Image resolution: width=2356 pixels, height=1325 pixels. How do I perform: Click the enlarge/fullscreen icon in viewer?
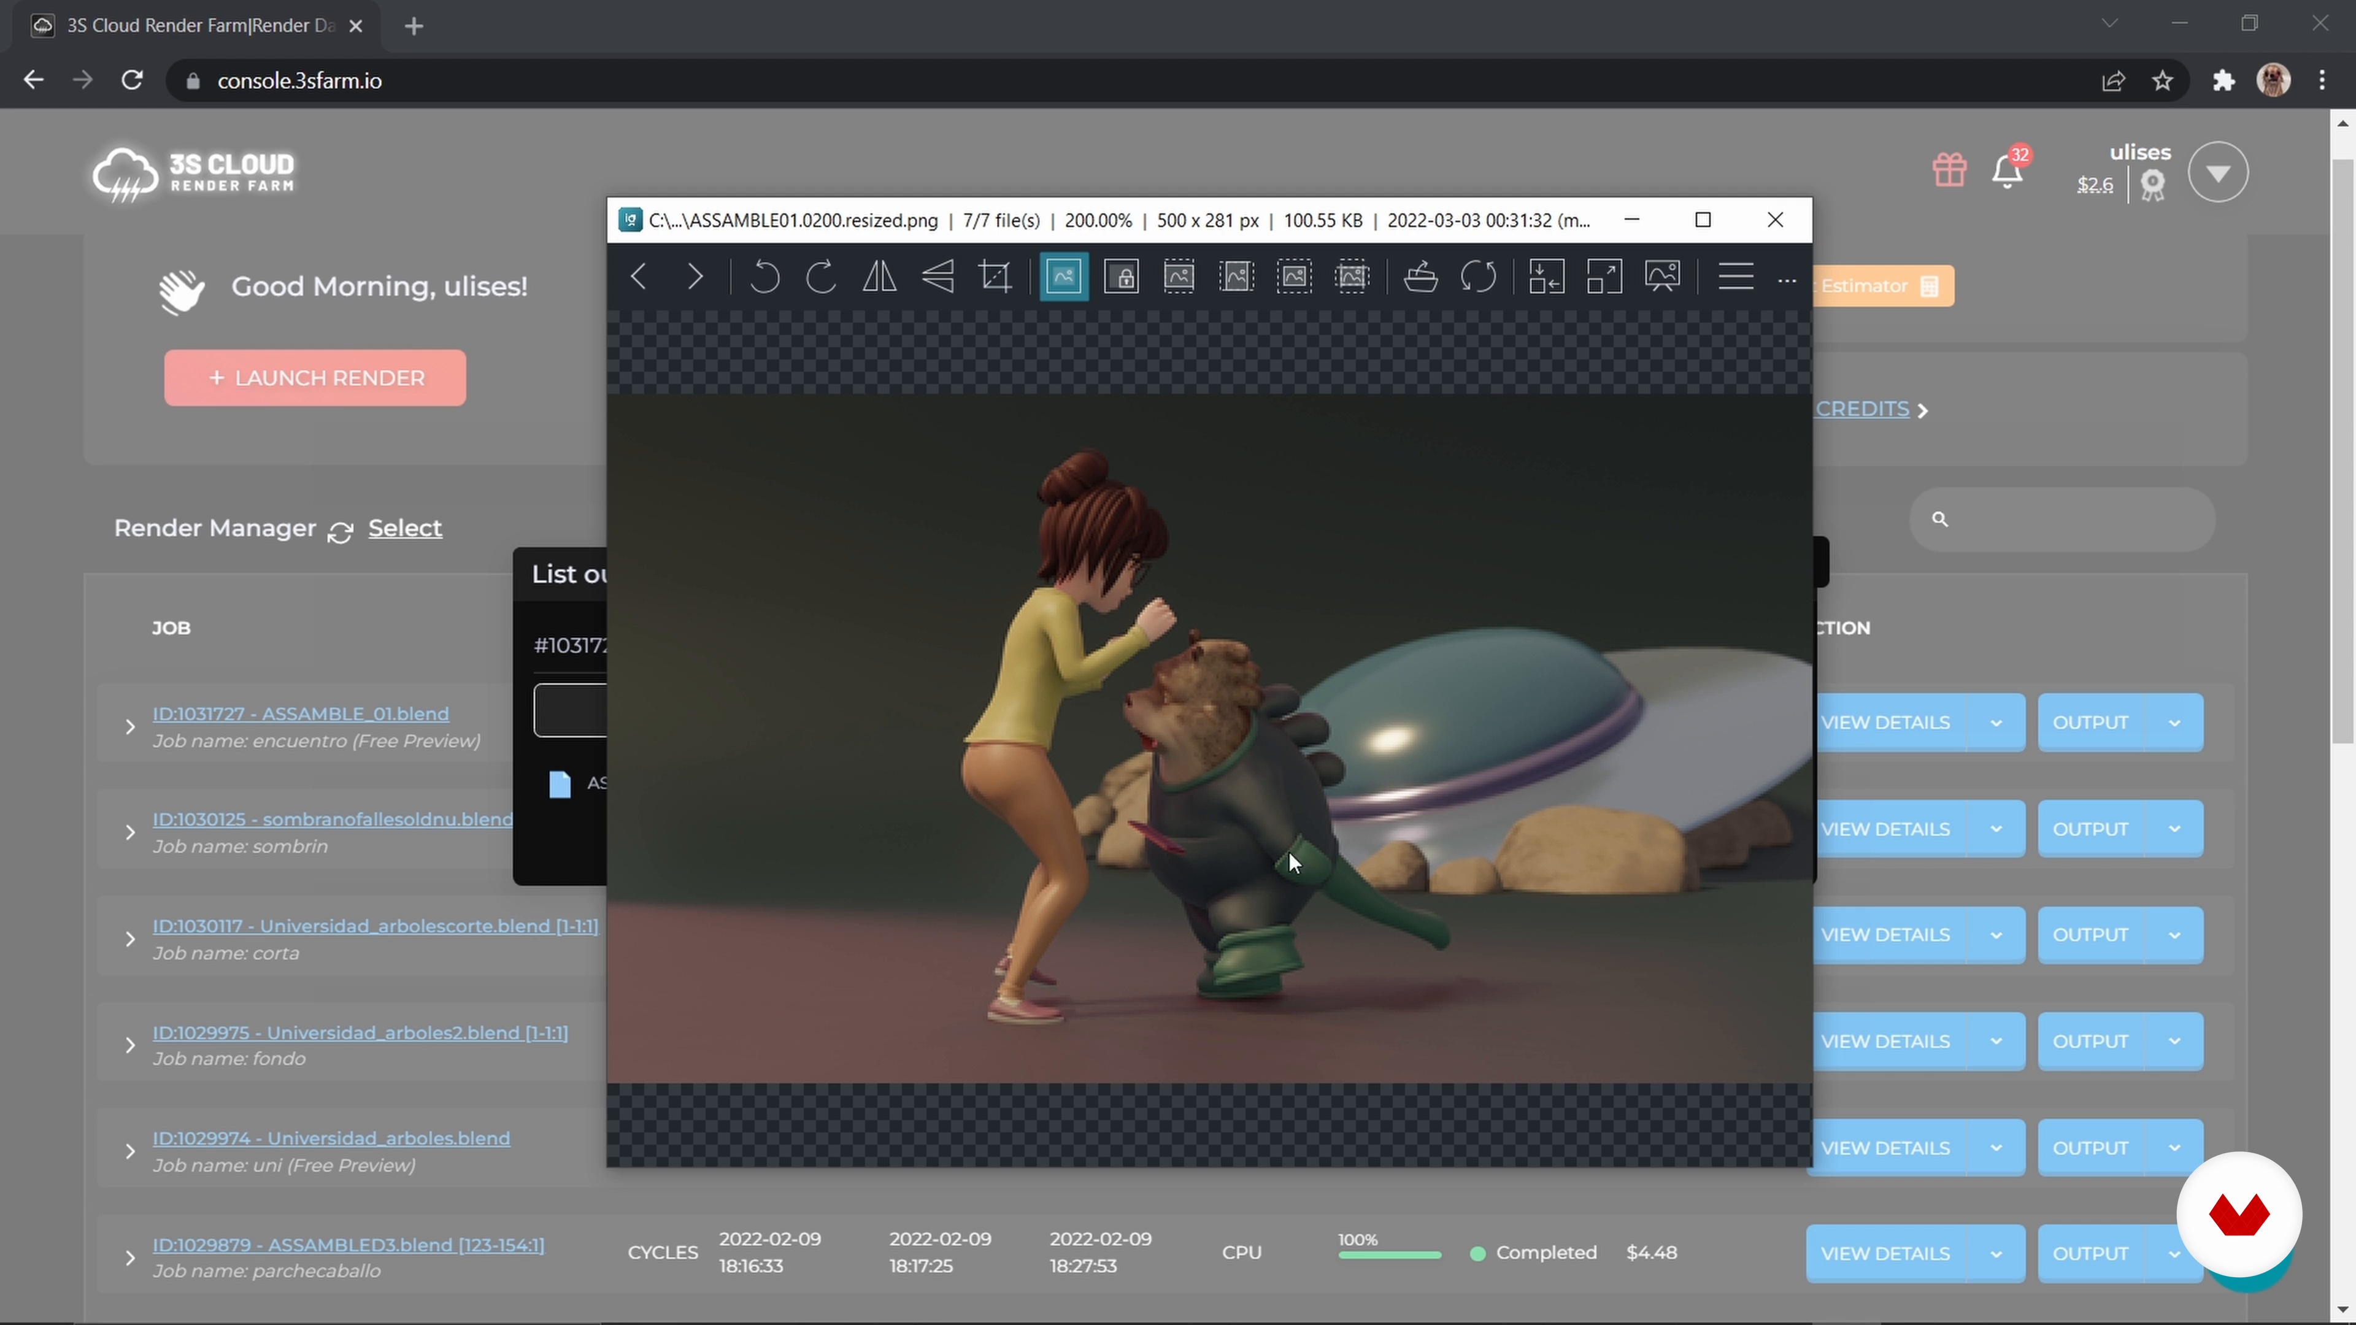[1604, 276]
